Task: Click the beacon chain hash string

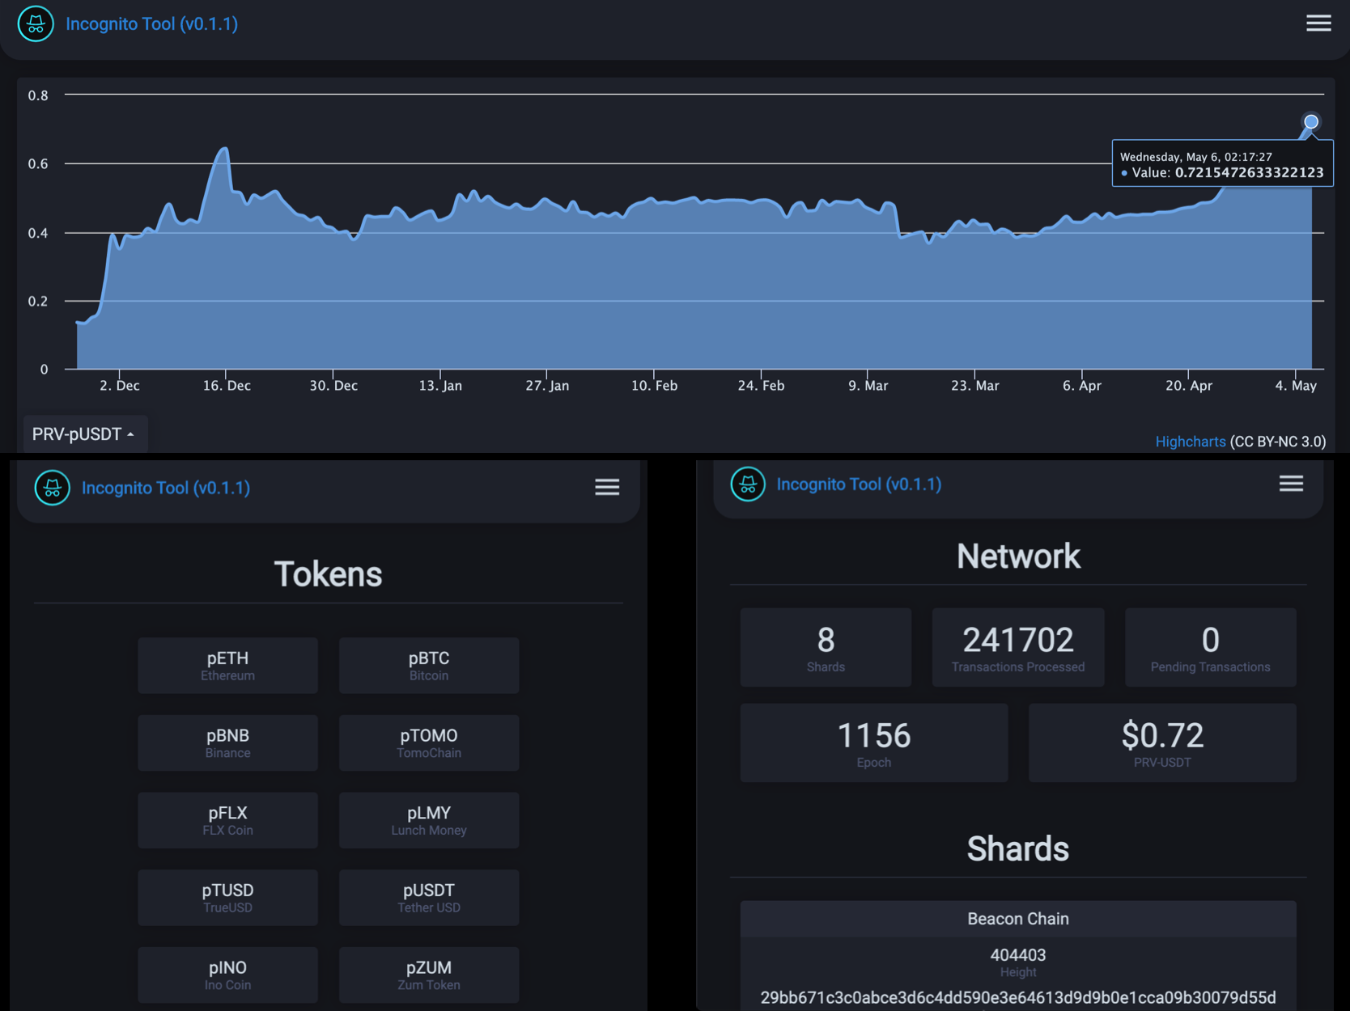Action: (1018, 998)
